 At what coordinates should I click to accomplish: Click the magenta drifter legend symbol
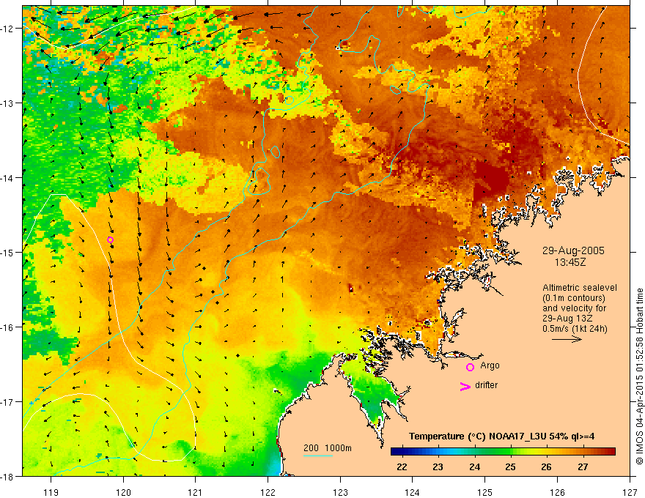[x=465, y=386]
